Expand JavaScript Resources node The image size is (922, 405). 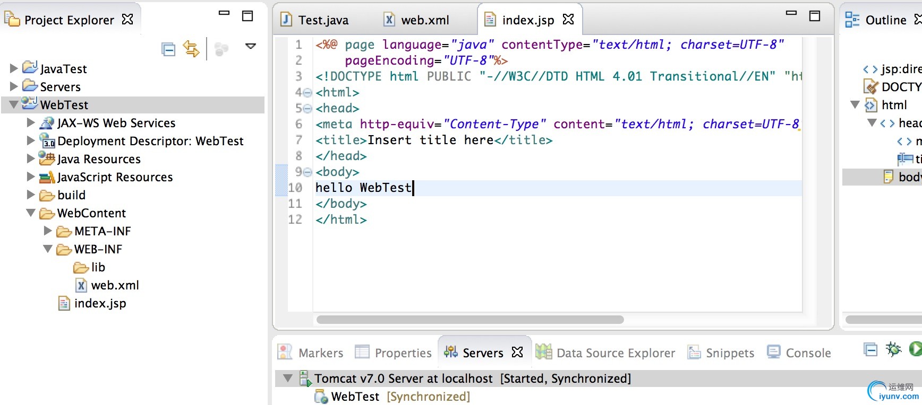click(31, 177)
